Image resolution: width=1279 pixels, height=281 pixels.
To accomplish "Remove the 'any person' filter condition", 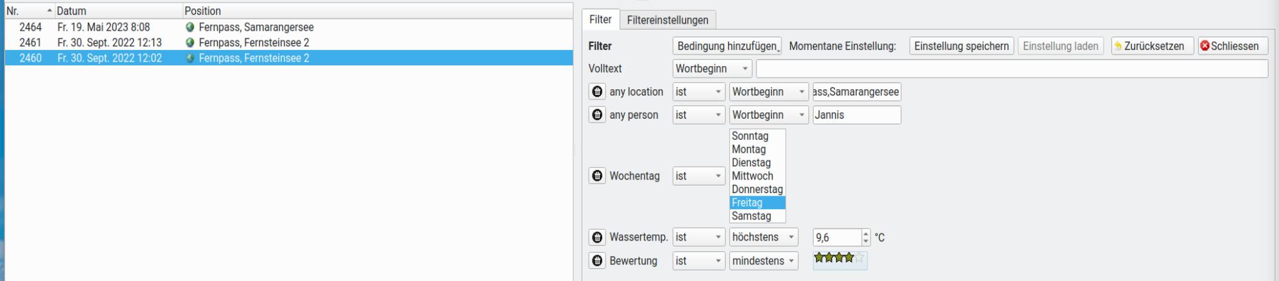I will 597,115.
